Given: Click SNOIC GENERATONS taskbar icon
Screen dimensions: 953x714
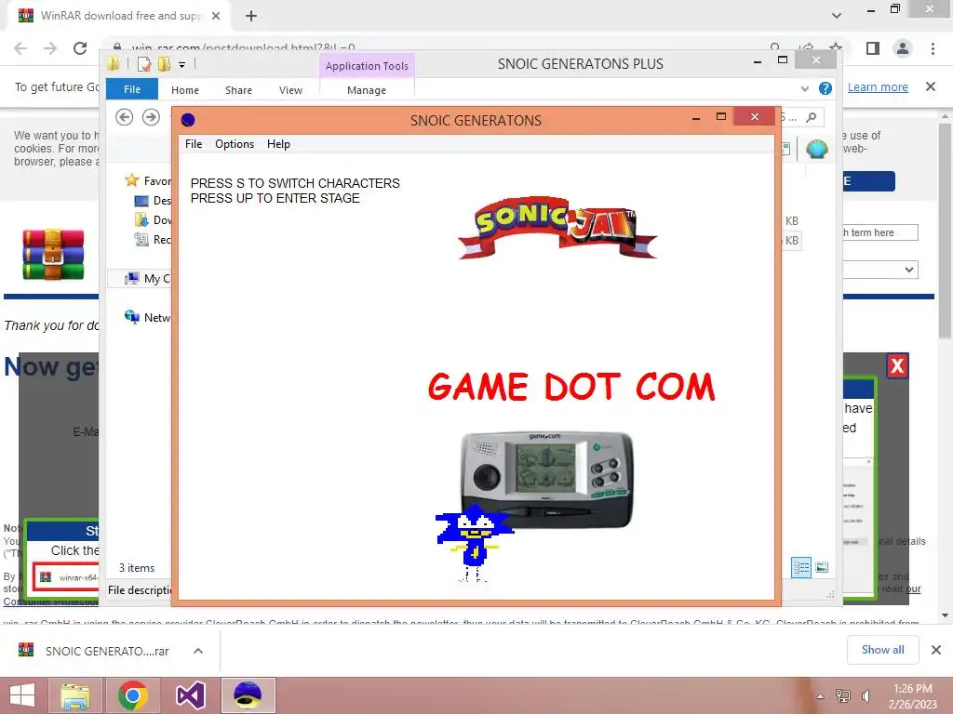Looking at the screenshot, I should coord(248,695).
